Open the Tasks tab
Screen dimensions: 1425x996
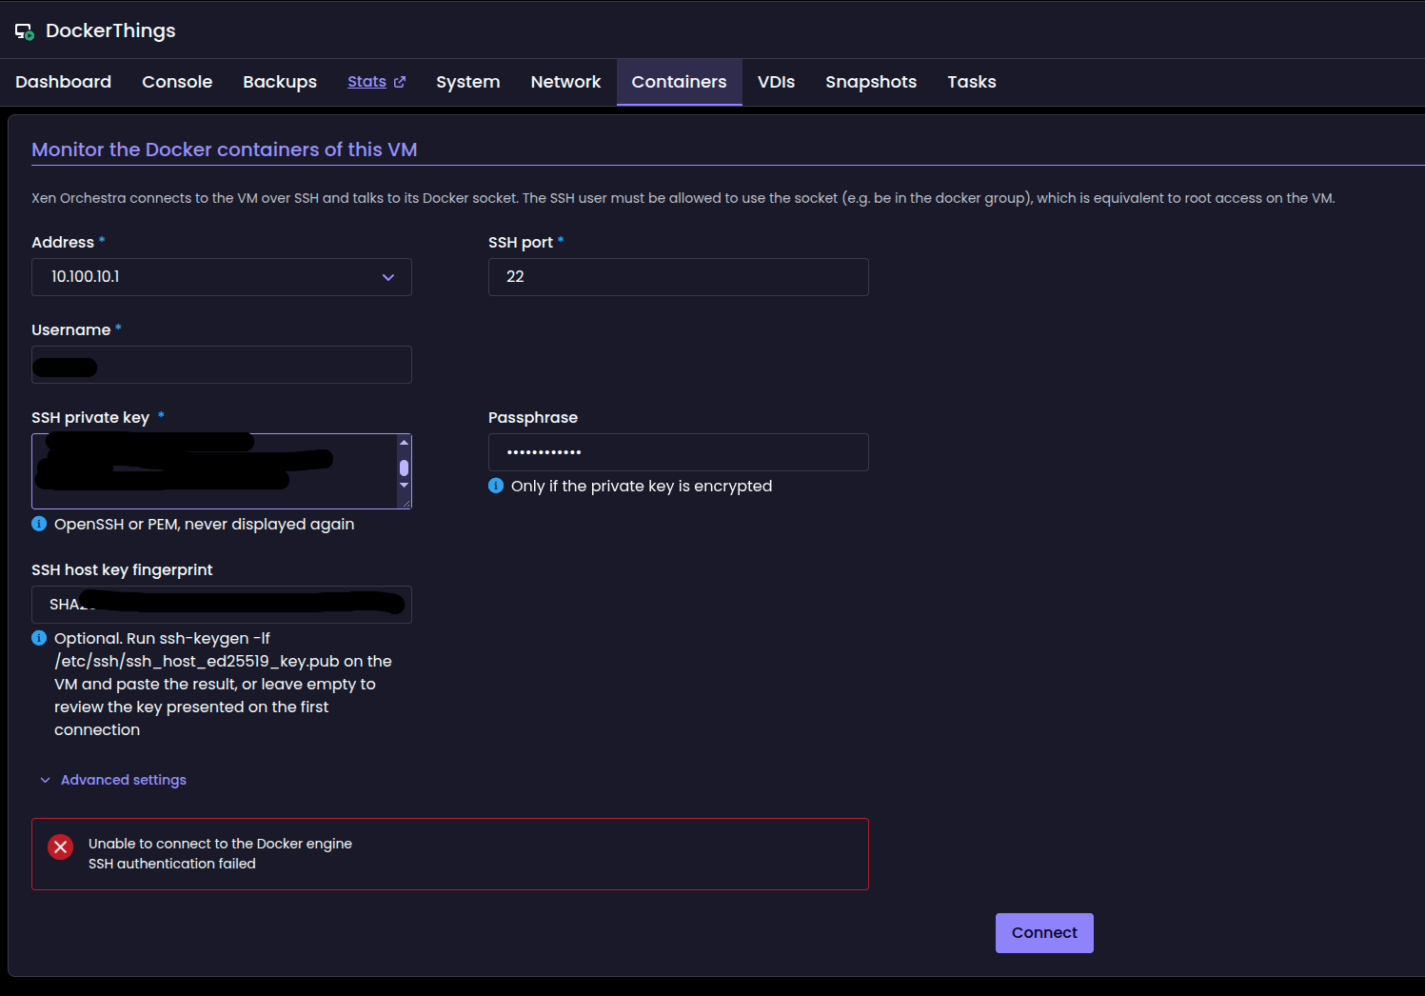[972, 82]
